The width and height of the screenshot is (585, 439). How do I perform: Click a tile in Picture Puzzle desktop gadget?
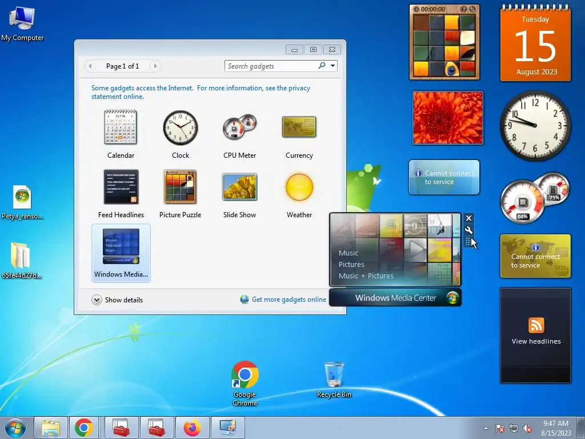point(444,46)
